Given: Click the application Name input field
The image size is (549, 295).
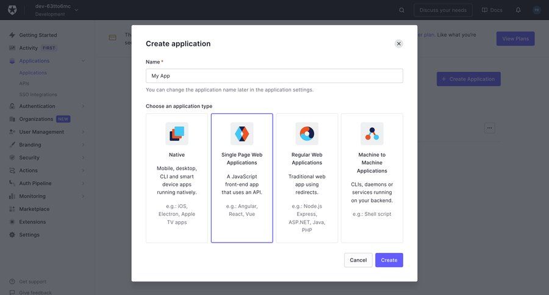Looking at the screenshot, I should tap(274, 76).
